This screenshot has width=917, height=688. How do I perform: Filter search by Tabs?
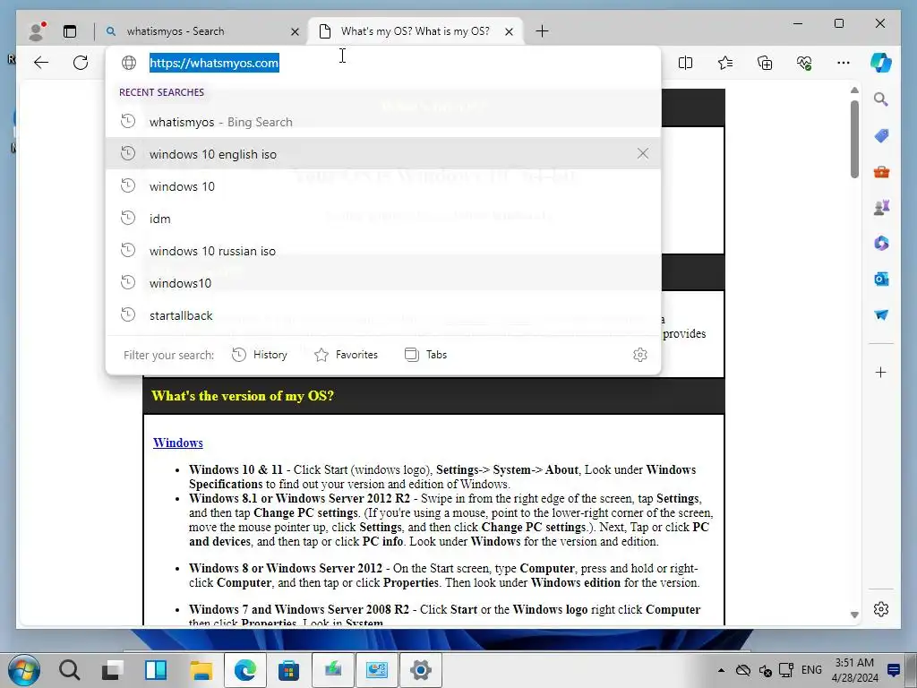tap(425, 355)
